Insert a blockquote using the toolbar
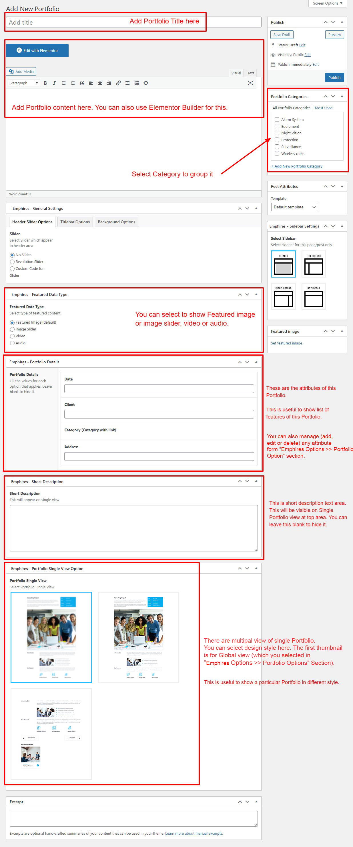 click(x=82, y=83)
